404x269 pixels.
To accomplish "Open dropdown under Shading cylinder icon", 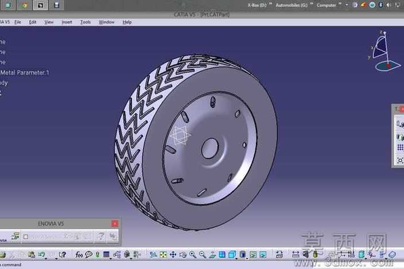I will pyautogui.click(x=247, y=259).
